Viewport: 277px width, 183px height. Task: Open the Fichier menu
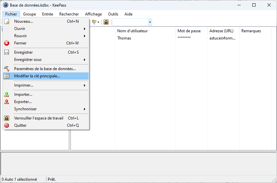click(x=11, y=14)
